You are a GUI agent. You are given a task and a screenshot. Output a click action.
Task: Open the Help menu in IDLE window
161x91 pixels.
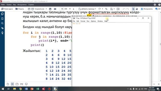click(x=106, y=21)
